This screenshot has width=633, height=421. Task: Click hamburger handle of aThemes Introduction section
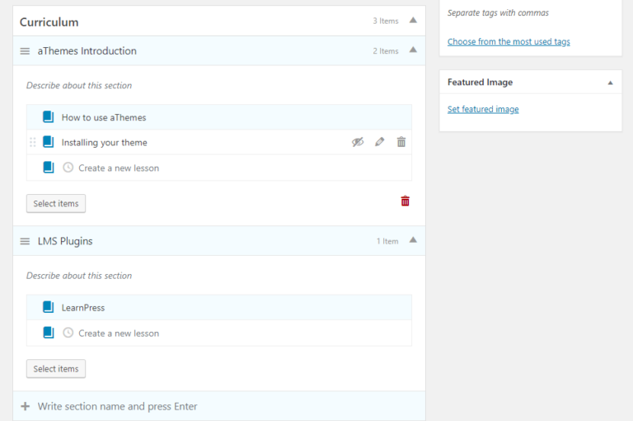click(x=25, y=51)
